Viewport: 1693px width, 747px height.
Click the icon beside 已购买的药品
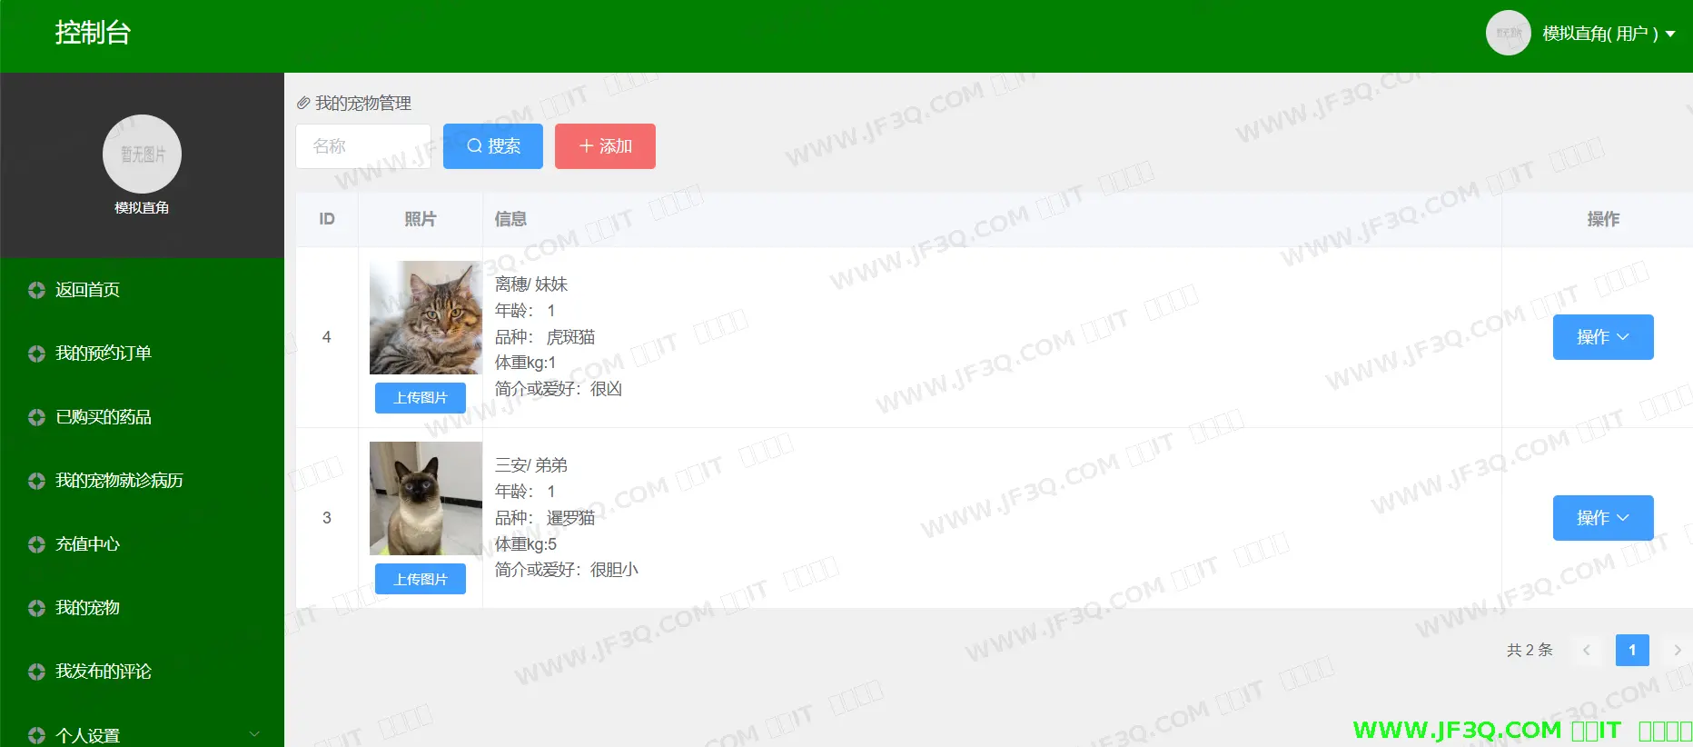36,417
